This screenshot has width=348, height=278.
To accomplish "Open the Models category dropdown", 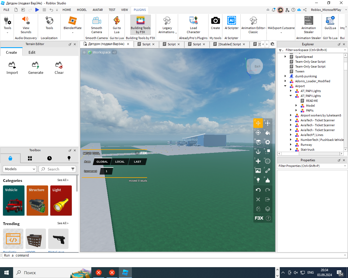I will [x=20, y=169].
